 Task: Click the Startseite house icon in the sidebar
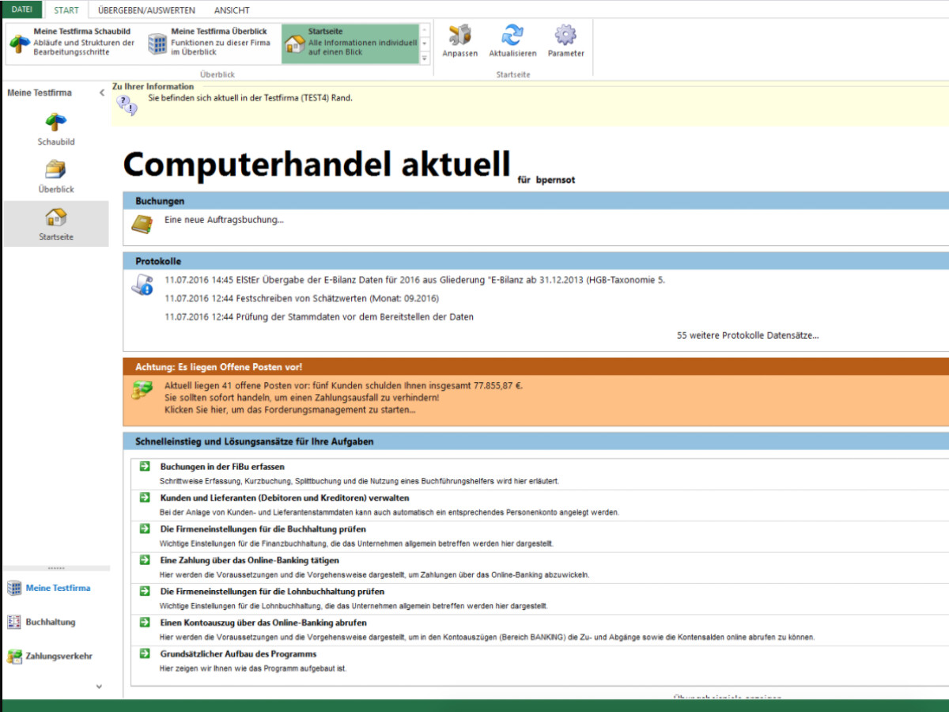(x=56, y=218)
